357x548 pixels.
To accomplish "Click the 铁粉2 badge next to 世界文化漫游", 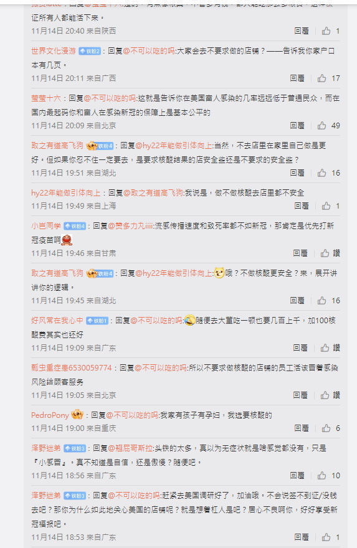I will tap(90, 51).
